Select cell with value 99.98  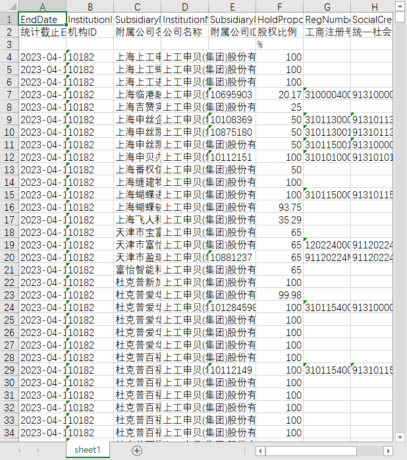[280, 295]
